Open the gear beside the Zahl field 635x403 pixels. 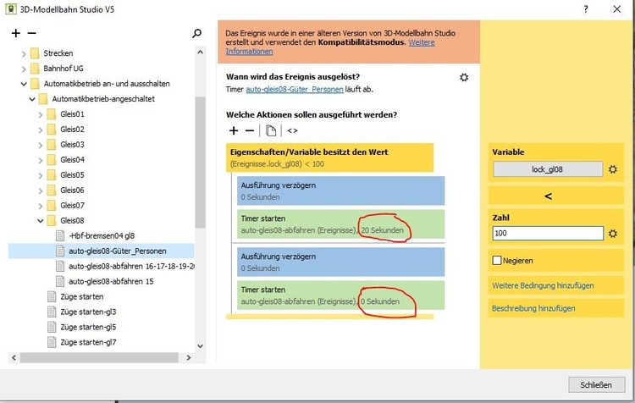coord(613,234)
